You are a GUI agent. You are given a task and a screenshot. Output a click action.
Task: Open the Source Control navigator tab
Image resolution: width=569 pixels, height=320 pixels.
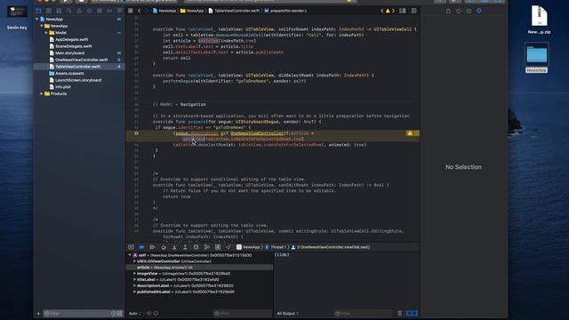(49, 11)
